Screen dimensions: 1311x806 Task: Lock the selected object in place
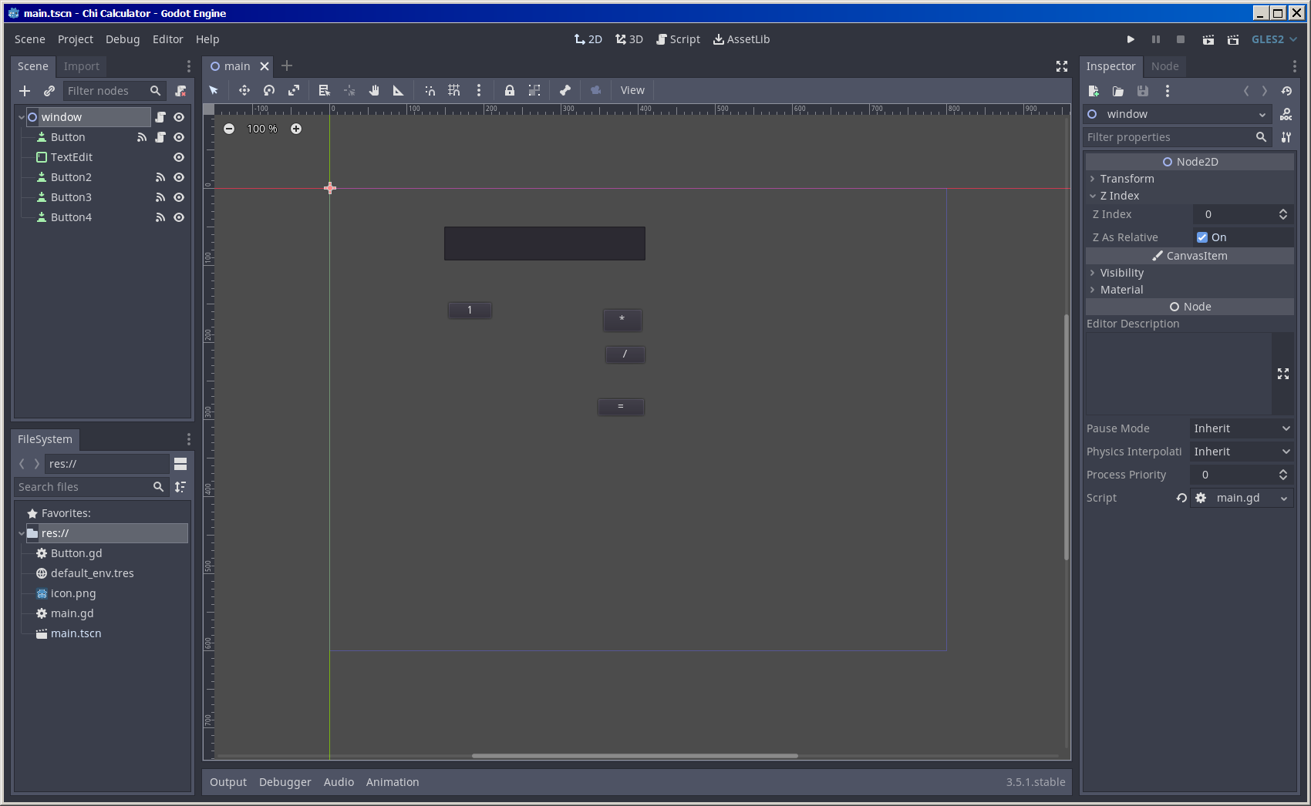[509, 90]
